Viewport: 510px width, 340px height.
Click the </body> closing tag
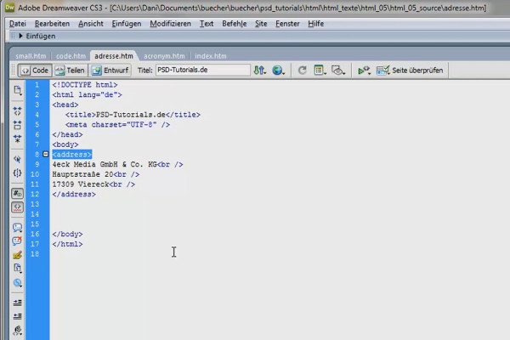(67, 234)
